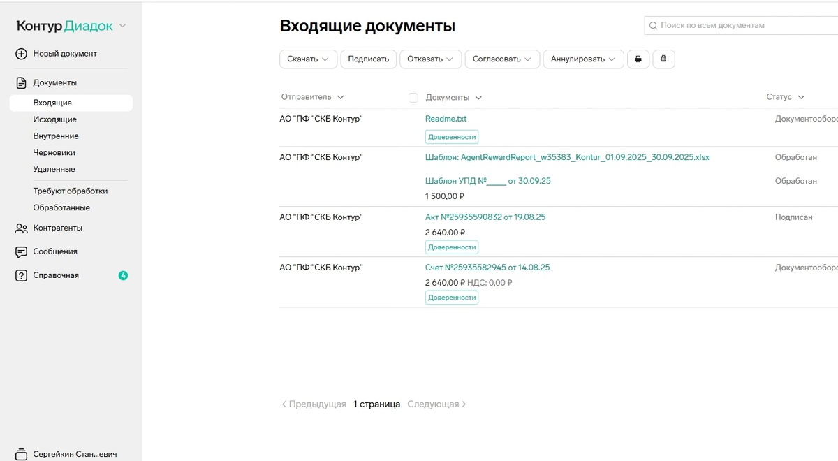The image size is (838, 461).
Task: Click the Новый документ link
Action: click(x=65, y=54)
